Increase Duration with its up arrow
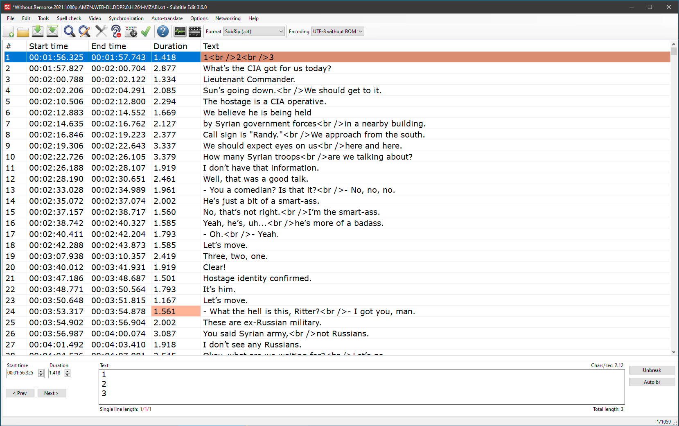This screenshot has width=679, height=426. point(67,371)
